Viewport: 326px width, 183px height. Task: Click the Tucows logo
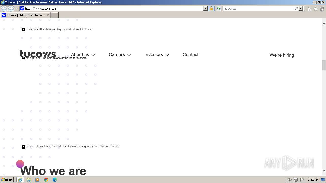point(38,54)
